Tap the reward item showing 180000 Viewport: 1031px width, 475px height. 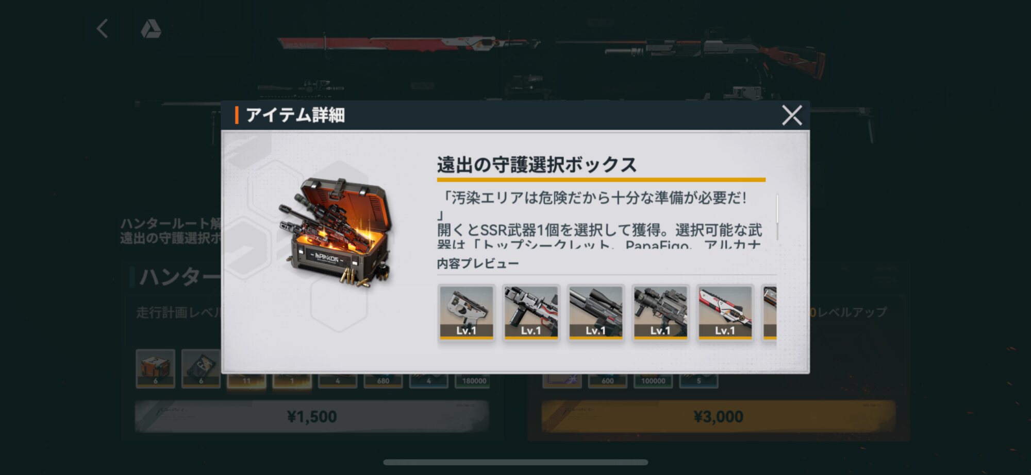[x=474, y=380]
